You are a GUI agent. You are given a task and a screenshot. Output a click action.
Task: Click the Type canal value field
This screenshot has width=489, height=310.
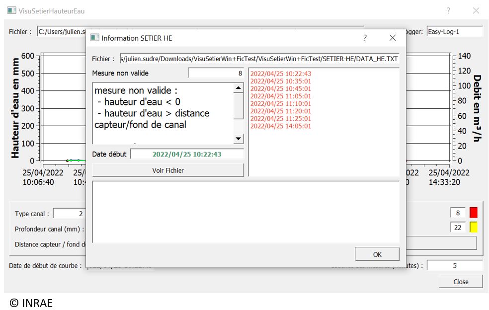point(70,214)
